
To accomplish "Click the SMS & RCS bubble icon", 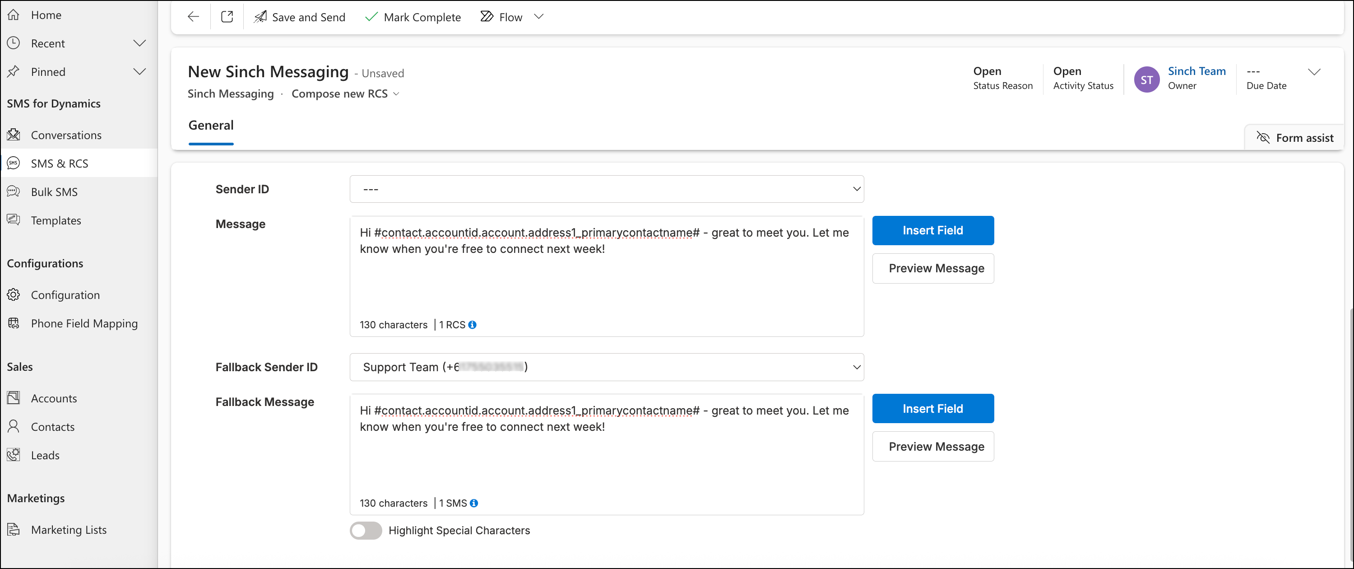I will 14,163.
